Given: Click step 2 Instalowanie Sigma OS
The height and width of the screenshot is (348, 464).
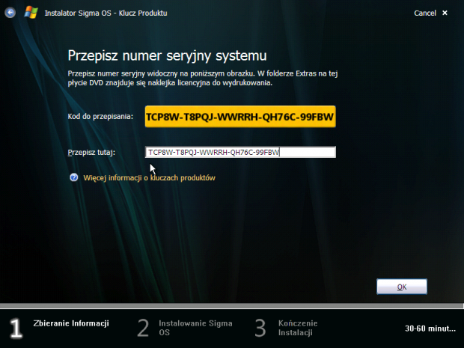Looking at the screenshot, I should [x=185, y=328].
